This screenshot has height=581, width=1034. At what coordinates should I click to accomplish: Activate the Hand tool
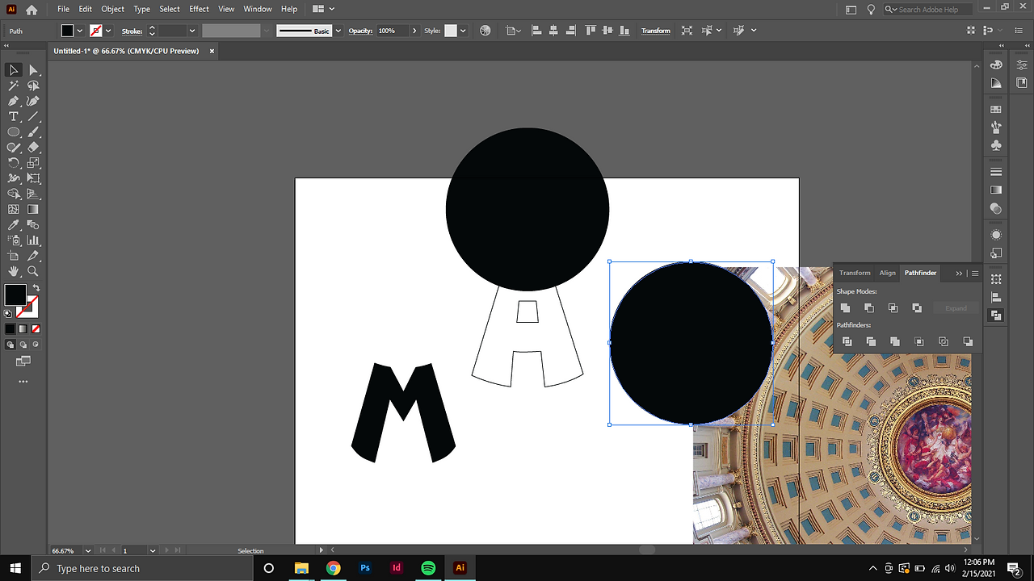tap(14, 271)
